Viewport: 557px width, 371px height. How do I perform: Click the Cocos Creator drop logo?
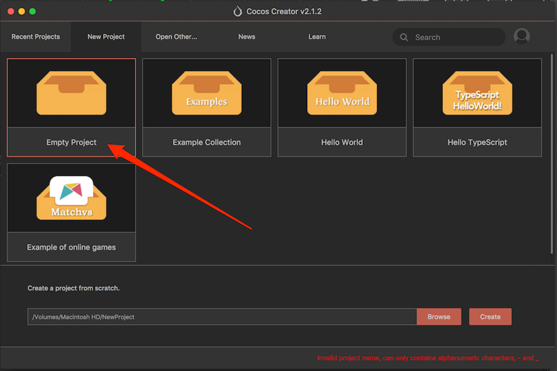(x=238, y=11)
